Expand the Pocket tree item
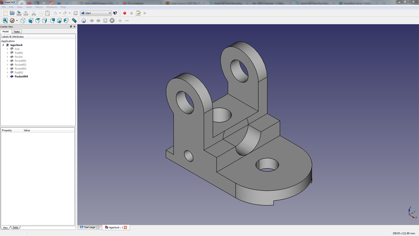 [x=7, y=57]
